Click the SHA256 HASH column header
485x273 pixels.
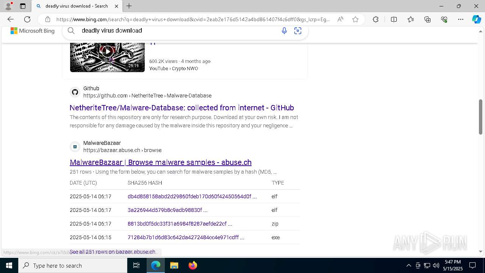pos(145,183)
